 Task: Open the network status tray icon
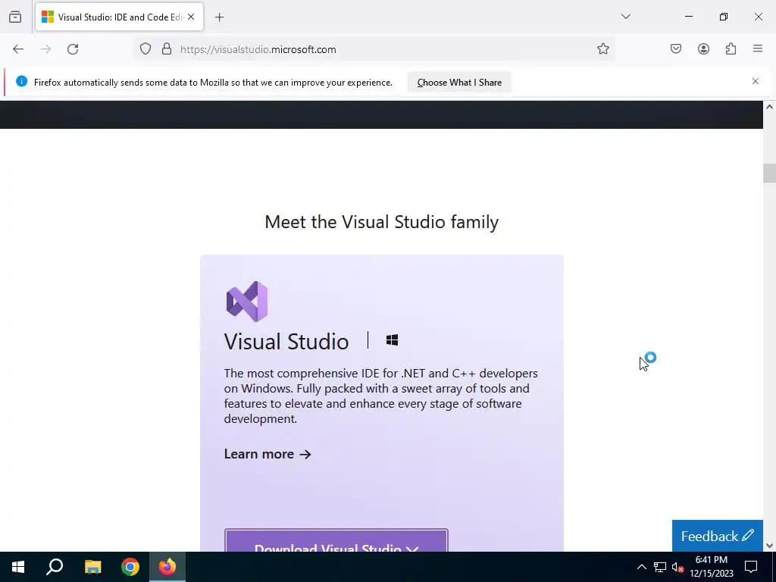pos(660,567)
